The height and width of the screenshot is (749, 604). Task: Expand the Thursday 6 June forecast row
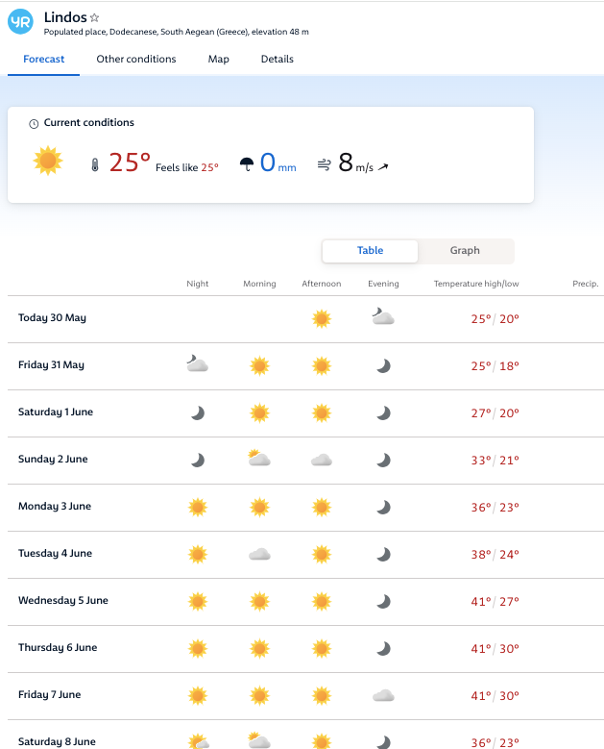pyautogui.click(x=58, y=648)
